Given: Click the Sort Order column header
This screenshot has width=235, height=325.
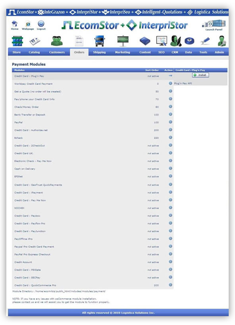Looking at the screenshot, I should pyautogui.click(x=152, y=70).
